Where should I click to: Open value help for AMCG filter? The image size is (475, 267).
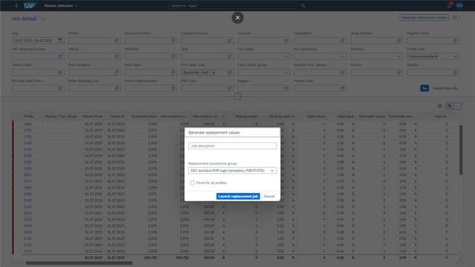tap(117, 56)
